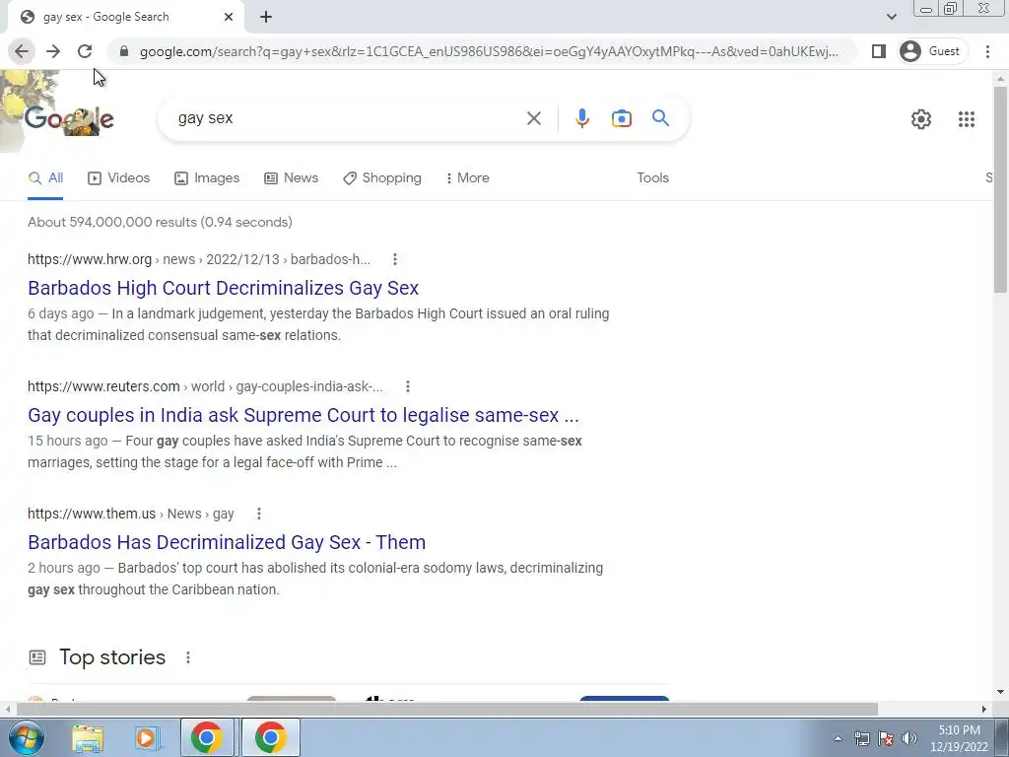The width and height of the screenshot is (1009, 757).
Task: Open the them.us result's three-dot menu
Action: (259, 514)
